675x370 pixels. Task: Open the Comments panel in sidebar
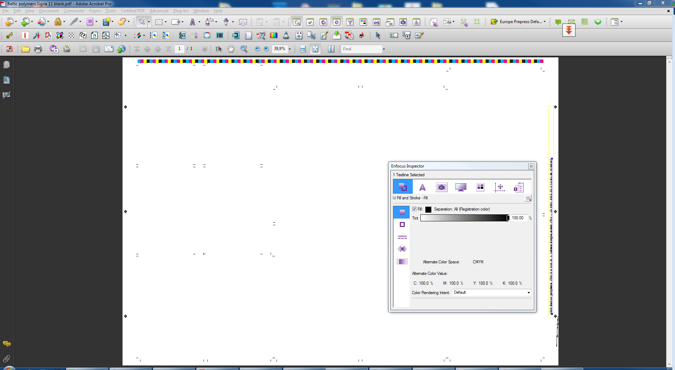click(x=7, y=344)
